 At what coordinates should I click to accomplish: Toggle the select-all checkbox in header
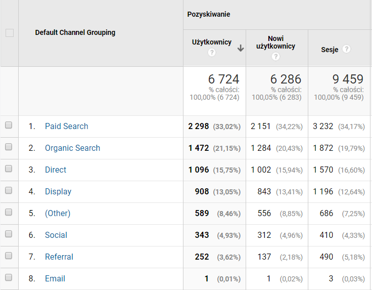point(9,33)
